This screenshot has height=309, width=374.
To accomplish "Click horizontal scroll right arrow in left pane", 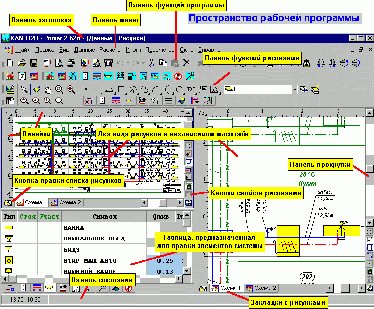I will 180,203.
